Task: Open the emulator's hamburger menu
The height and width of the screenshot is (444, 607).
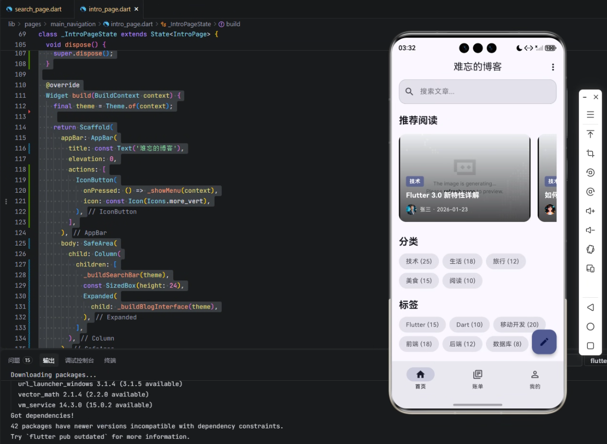Action: (590, 114)
